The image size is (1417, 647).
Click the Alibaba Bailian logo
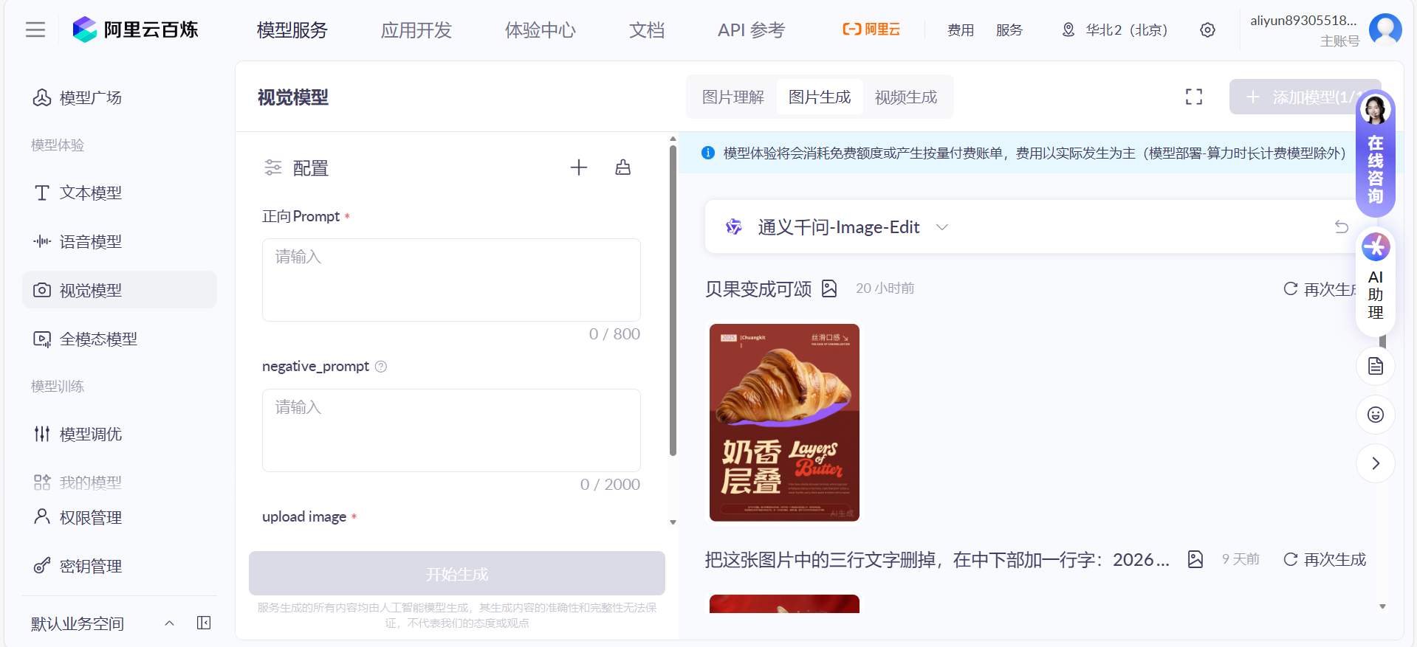[x=136, y=30]
